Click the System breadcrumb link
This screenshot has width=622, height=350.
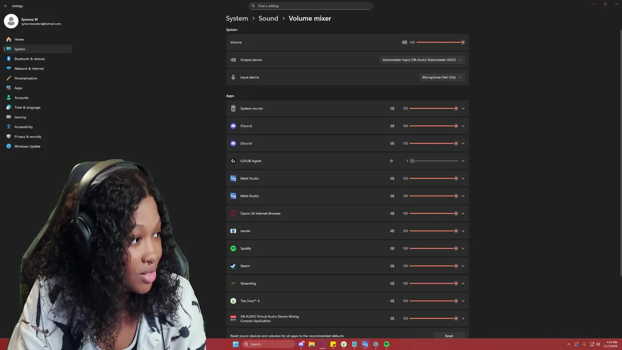point(237,18)
